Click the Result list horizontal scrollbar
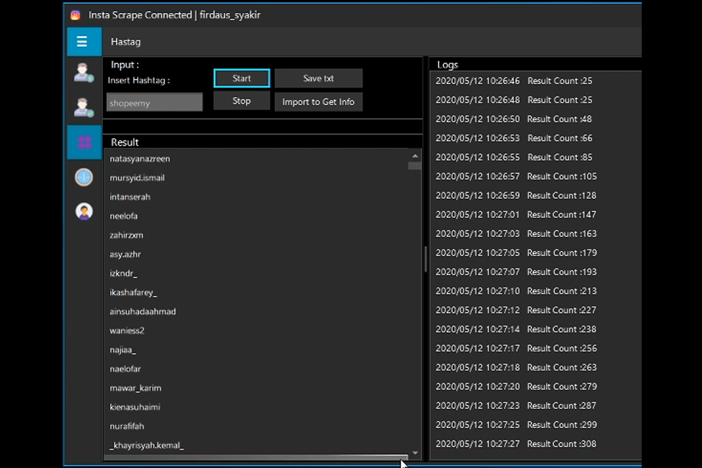 [x=256, y=457]
